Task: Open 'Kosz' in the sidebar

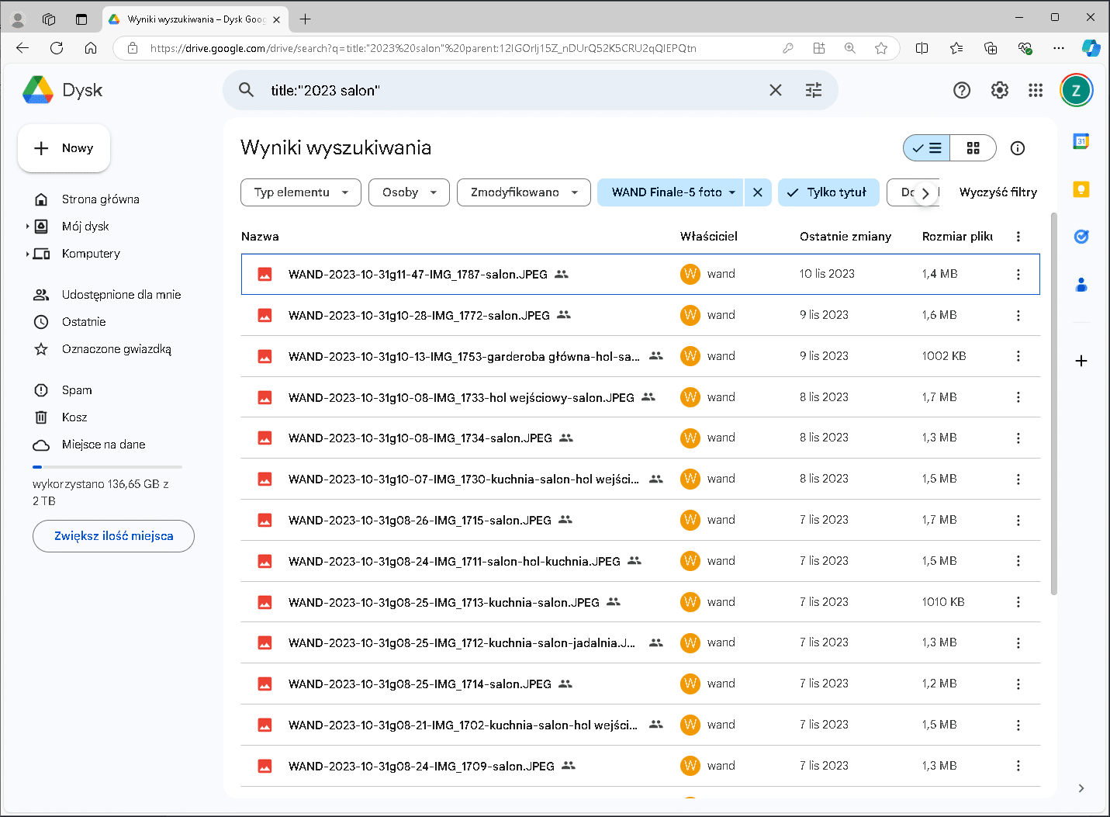Action: pos(74,417)
